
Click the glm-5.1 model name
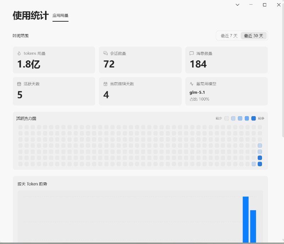click(197, 92)
